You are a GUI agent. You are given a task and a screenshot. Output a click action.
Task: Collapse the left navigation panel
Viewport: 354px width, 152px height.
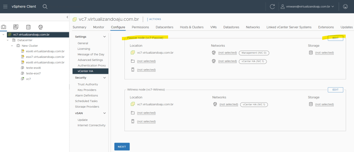[x=67, y=17]
